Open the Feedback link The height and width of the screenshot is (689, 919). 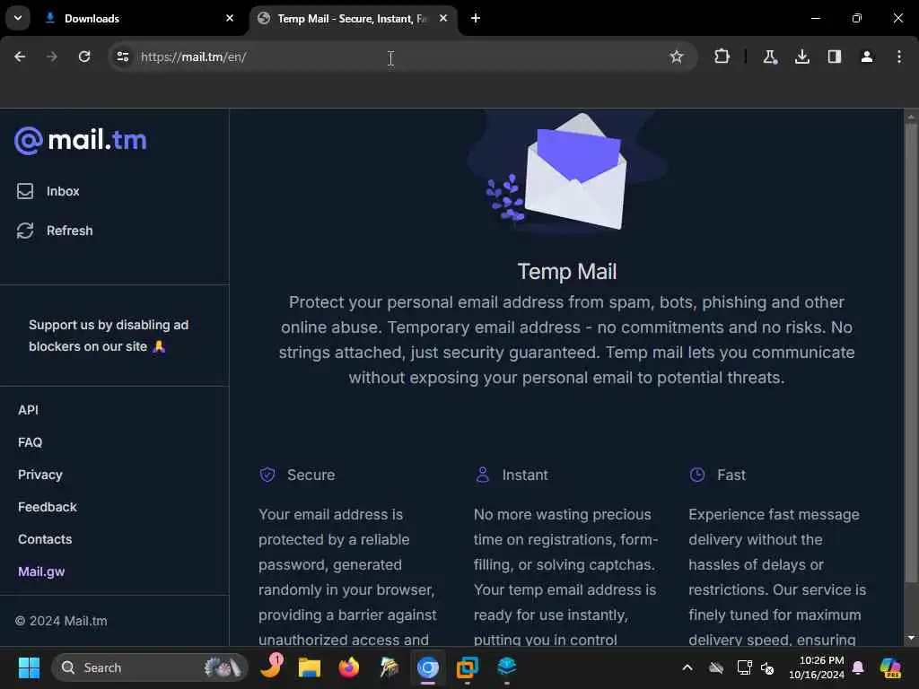[47, 507]
